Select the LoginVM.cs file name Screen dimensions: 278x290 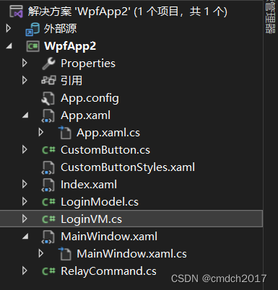pos(91,219)
